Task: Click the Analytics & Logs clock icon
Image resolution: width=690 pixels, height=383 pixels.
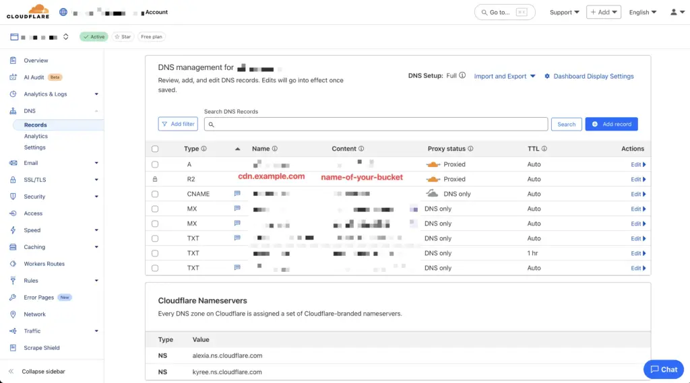Action: (x=13, y=94)
